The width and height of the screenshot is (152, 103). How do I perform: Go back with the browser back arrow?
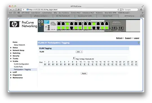point(11,10)
